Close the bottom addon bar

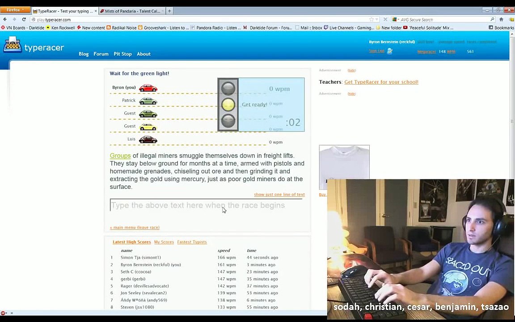pyautogui.click(x=12, y=313)
